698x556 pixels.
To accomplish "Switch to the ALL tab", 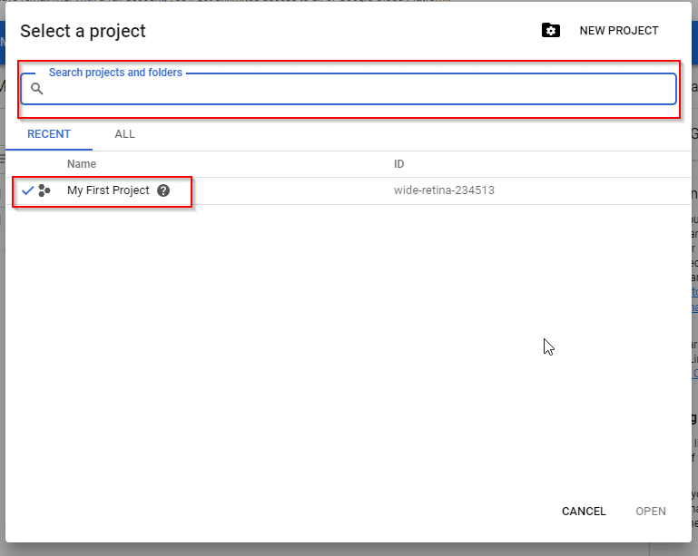I will pos(124,134).
